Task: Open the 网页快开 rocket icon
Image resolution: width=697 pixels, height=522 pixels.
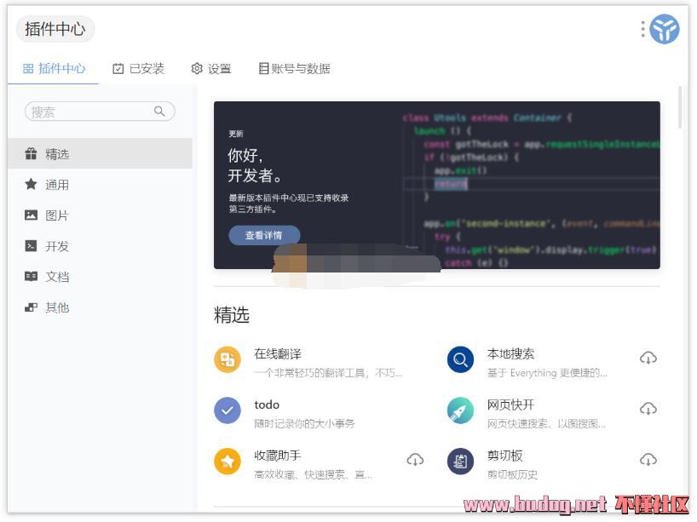Action: (460, 410)
